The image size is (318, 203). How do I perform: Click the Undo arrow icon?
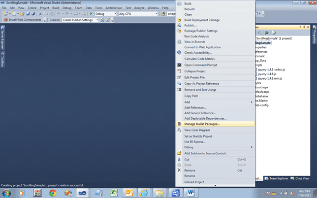click(58, 14)
